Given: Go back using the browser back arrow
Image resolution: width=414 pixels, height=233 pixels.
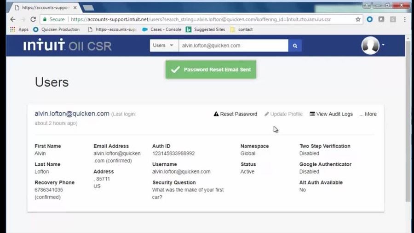Looking at the screenshot, I should tap(13, 19).
